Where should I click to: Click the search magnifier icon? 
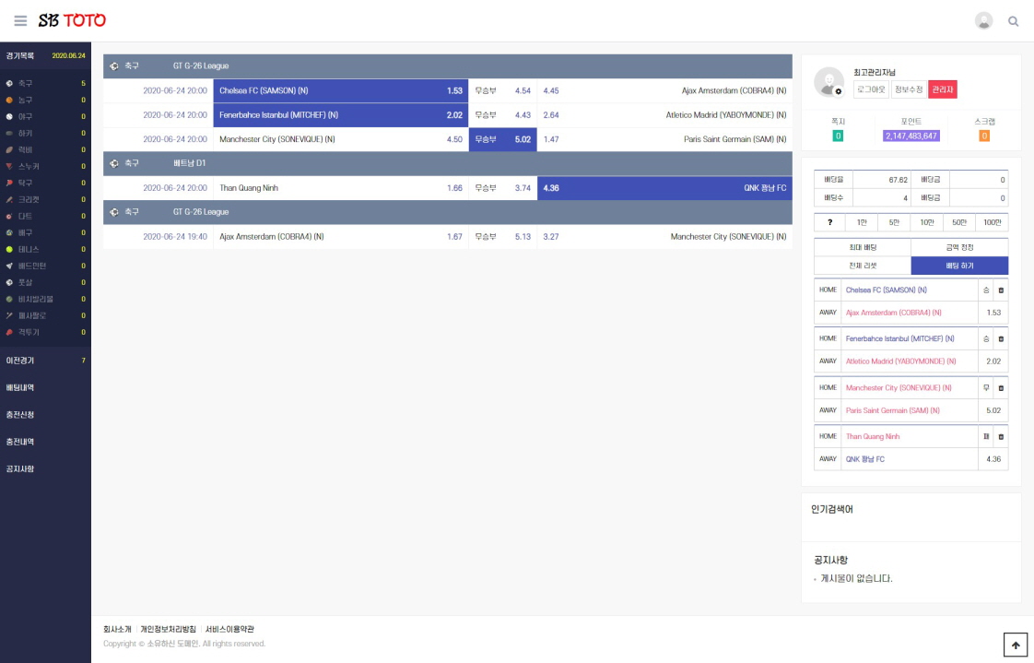(x=1013, y=21)
